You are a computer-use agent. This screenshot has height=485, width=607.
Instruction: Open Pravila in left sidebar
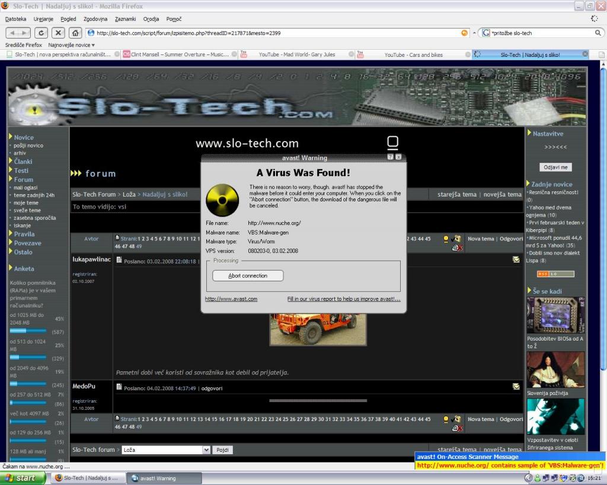click(24, 234)
